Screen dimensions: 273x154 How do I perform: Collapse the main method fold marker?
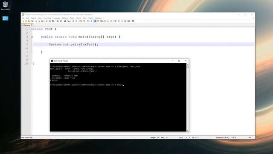(32, 37)
